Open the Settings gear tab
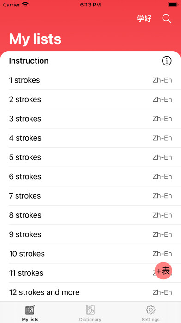Image resolution: width=181 pixels, height=323 pixels. [151, 313]
